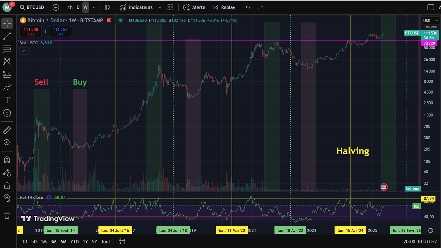
Task: Open the candlestick chart type selector
Action: click(x=107, y=7)
